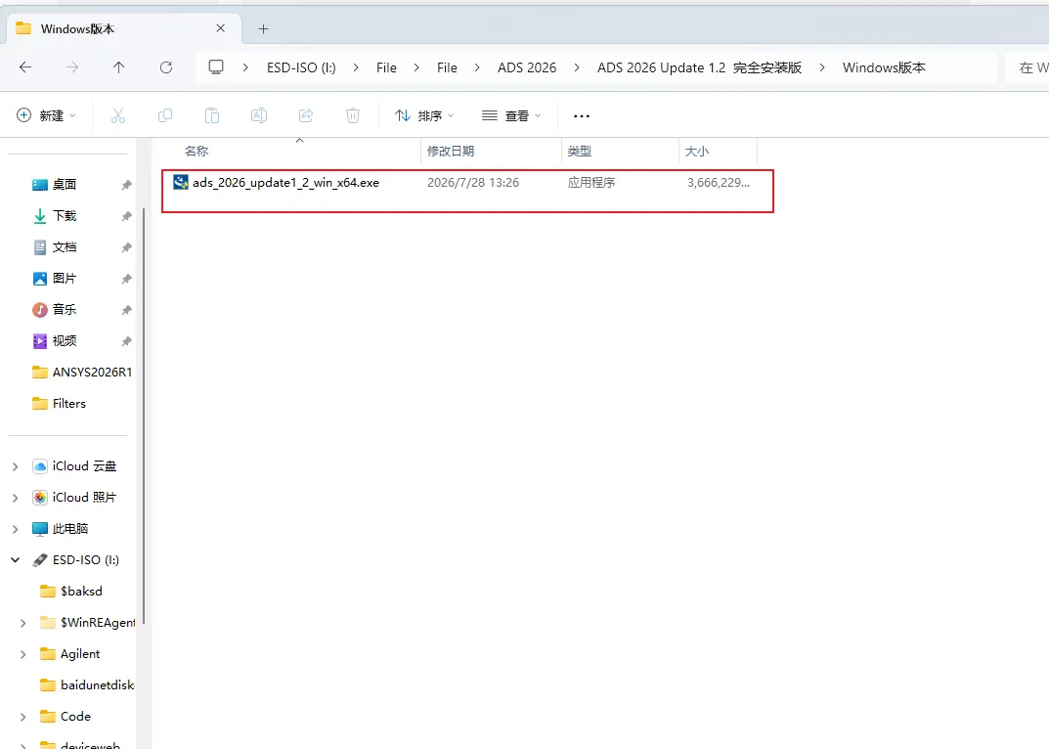This screenshot has height=749, width=1049.
Task: Open 文档 in the sidebar
Action: tap(65, 247)
